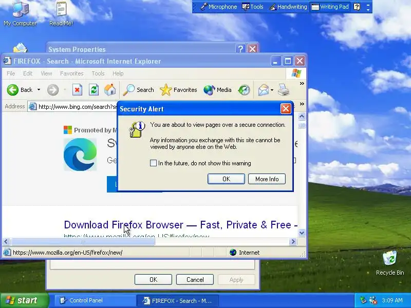This screenshot has height=308, width=411.
Task: Click More Info in the Security Alert
Action: click(267, 179)
